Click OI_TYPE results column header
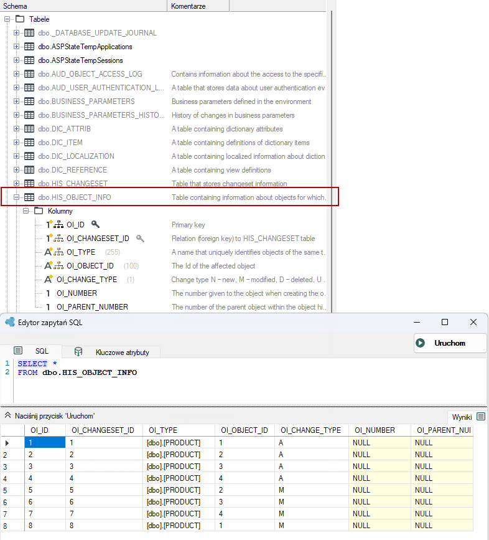Image resolution: width=489 pixels, height=540 pixels. click(179, 430)
